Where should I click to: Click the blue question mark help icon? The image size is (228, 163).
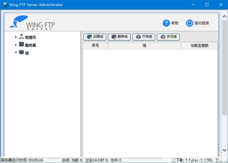point(166,23)
